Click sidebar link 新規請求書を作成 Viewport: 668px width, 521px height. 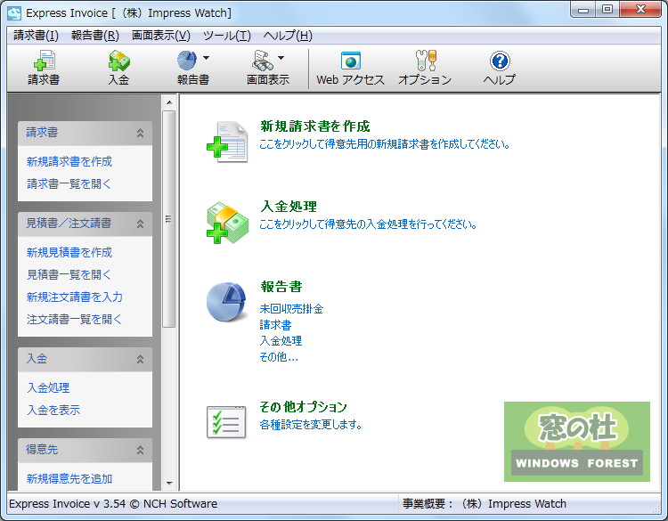pos(69,161)
